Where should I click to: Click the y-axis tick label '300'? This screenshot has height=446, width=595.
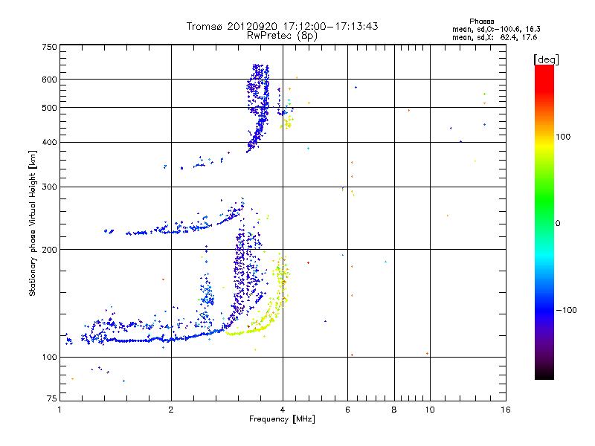(x=49, y=187)
